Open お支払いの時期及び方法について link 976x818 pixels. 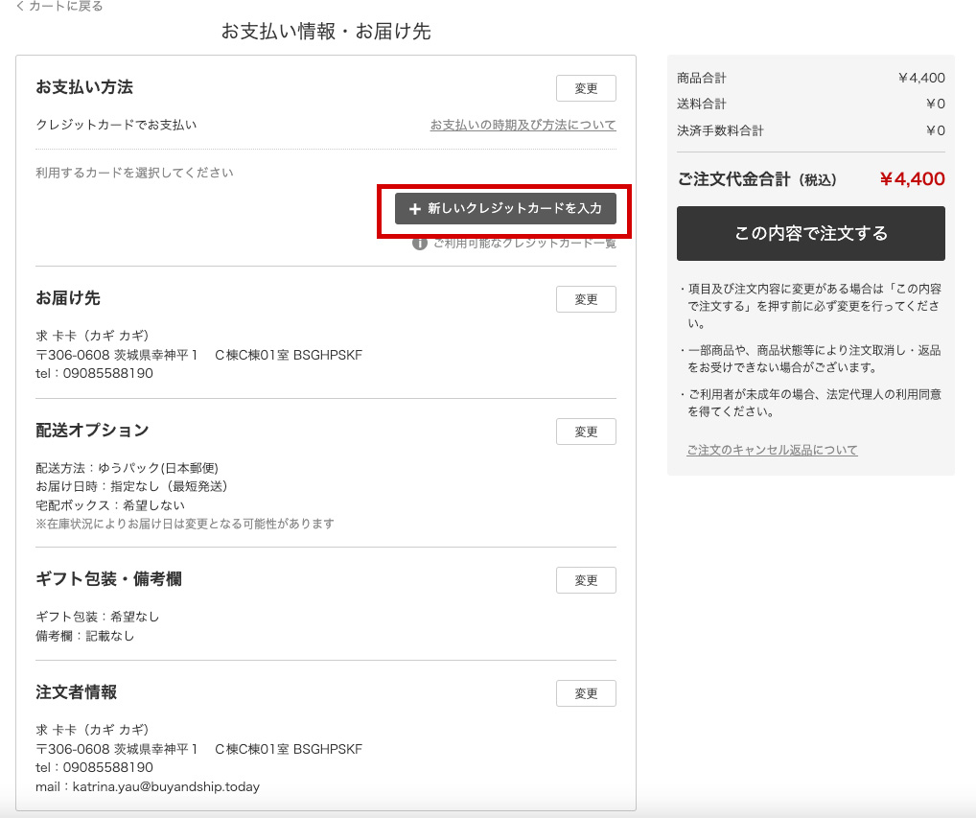point(523,126)
